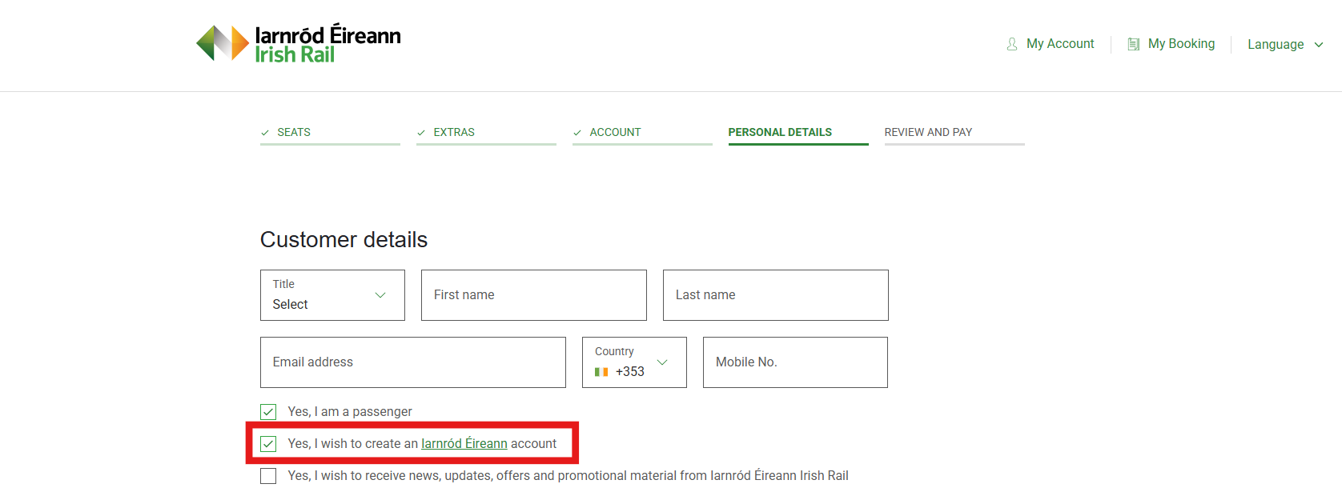Open the My Booking link

(1181, 44)
